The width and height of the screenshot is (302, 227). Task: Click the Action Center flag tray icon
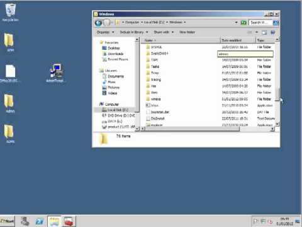255,221
